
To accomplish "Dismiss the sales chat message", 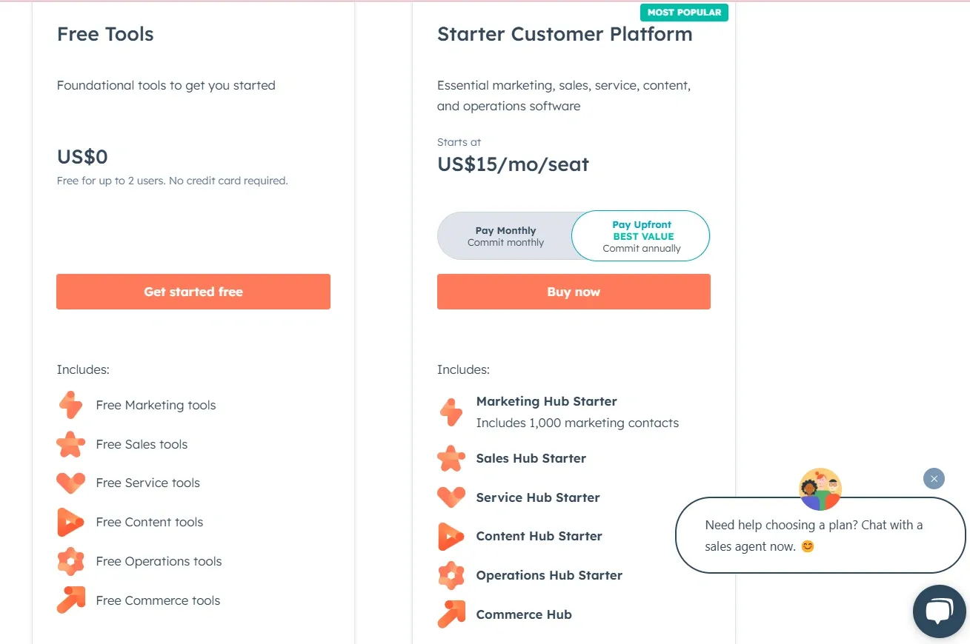I will pos(934,479).
